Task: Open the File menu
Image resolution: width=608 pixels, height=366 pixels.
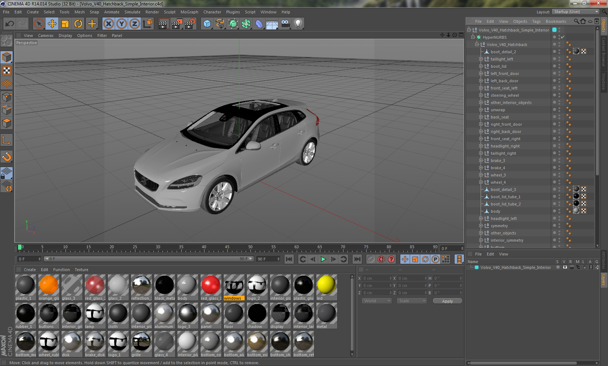Action: tap(6, 12)
